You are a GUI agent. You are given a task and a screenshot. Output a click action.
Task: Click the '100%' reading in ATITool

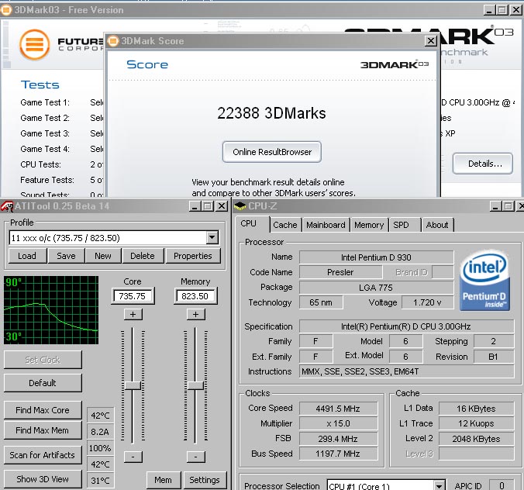coord(100,448)
